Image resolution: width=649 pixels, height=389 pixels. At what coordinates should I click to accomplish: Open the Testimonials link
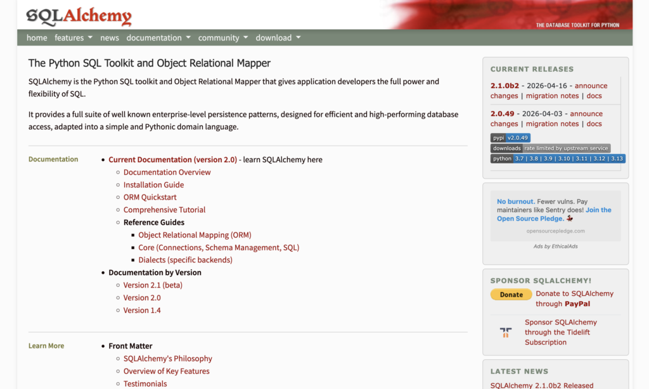tap(145, 384)
